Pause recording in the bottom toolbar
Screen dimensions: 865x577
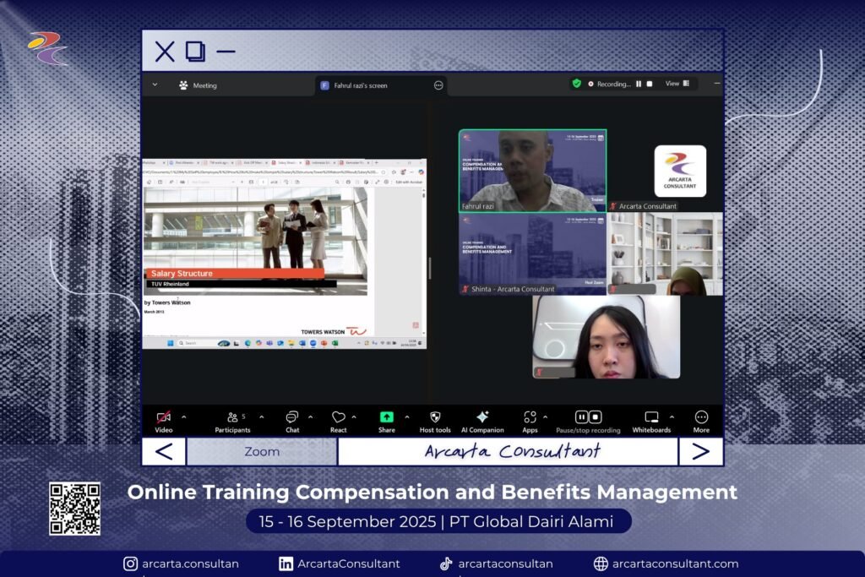[581, 417]
